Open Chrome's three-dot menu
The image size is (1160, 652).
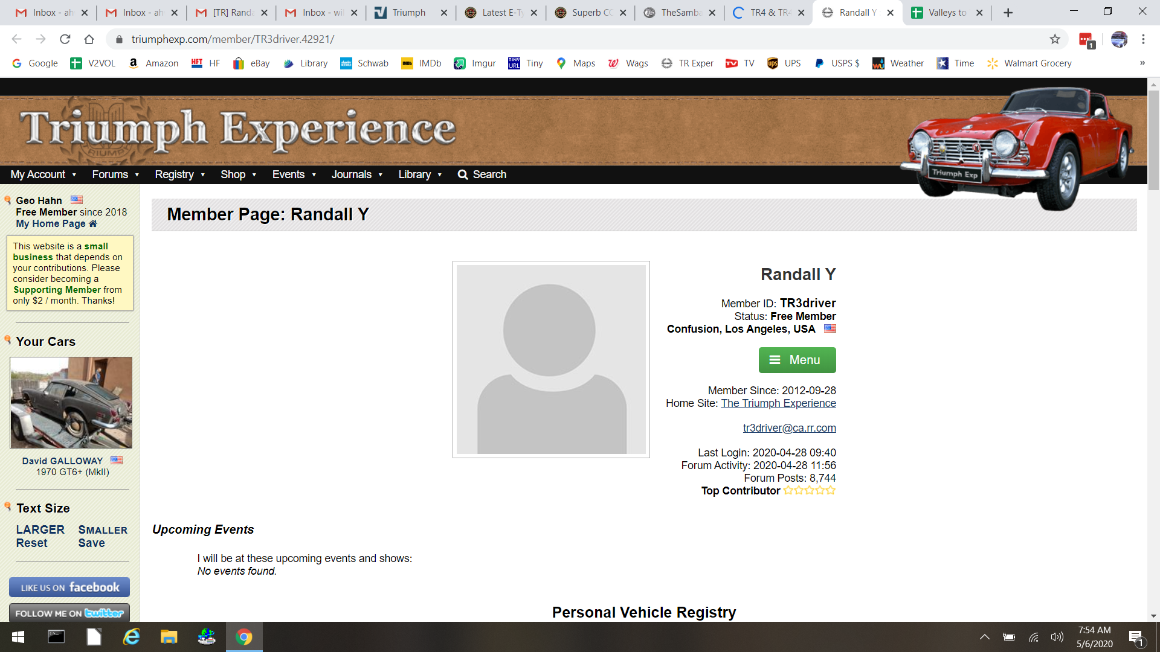(1143, 39)
